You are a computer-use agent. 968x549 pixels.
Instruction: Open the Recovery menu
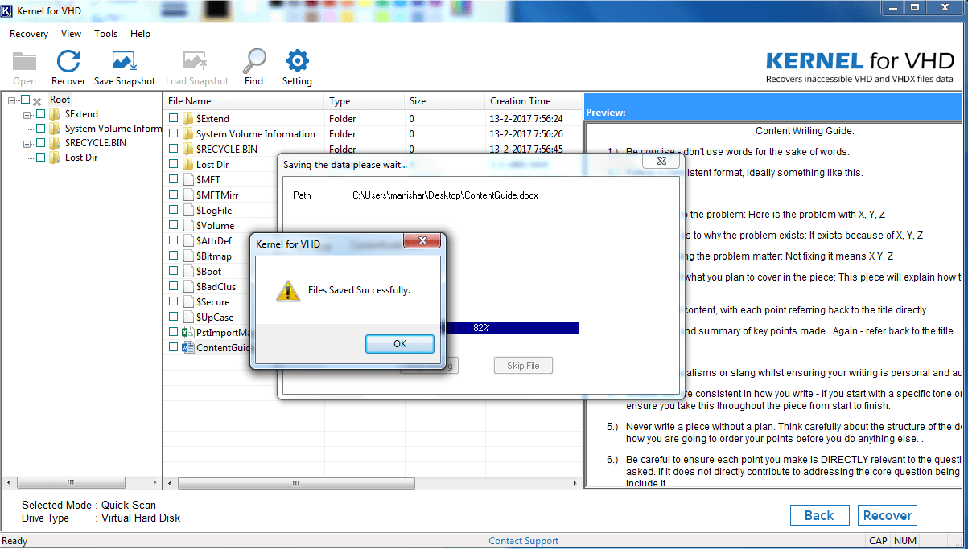29,34
